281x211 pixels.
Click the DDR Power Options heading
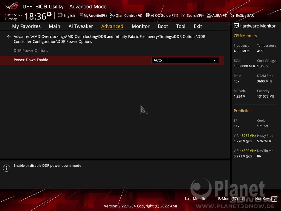coord(31,51)
